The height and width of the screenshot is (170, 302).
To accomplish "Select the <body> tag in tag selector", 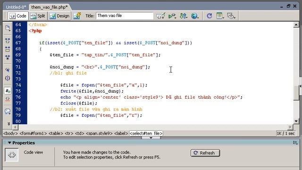I will [x=10, y=133].
